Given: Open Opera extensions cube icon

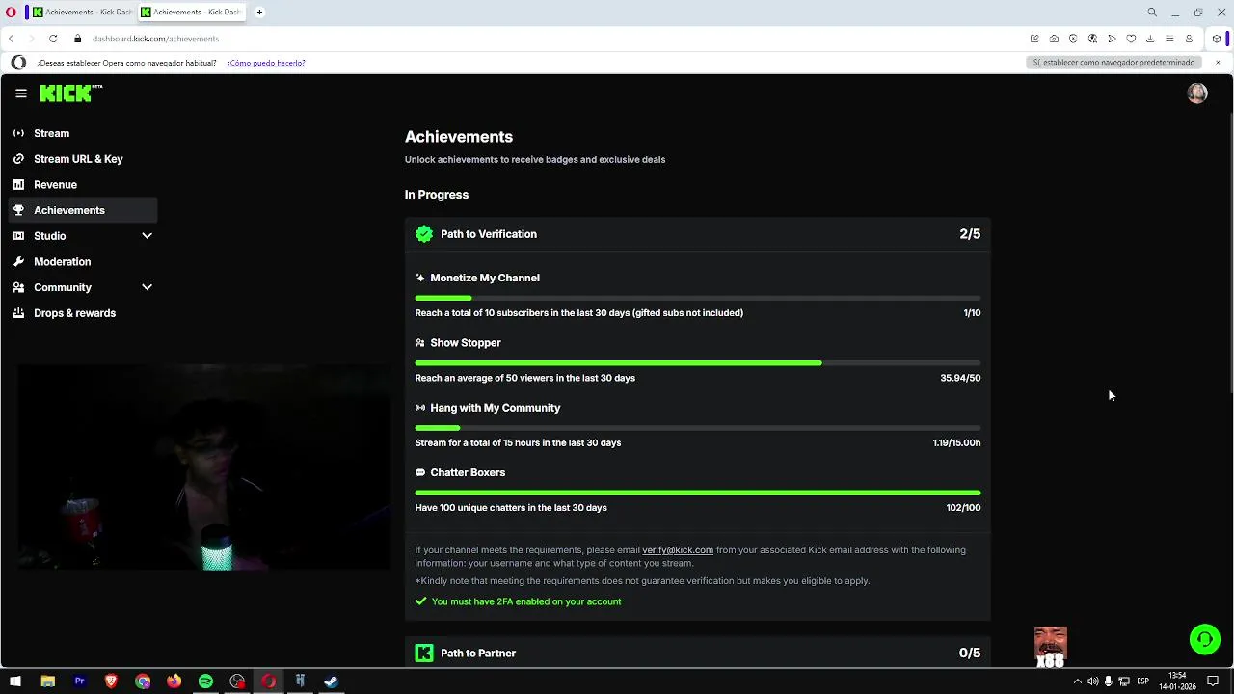Looking at the screenshot, I should tap(1216, 39).
